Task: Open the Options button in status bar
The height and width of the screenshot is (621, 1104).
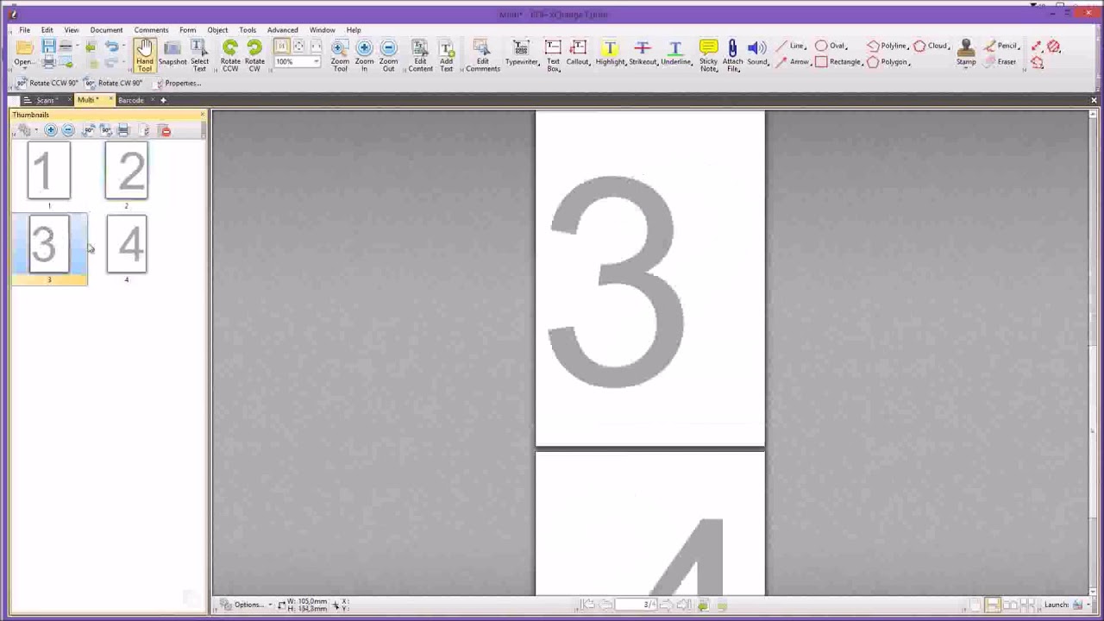Action: pyautogui.click(x=248, y=604)
